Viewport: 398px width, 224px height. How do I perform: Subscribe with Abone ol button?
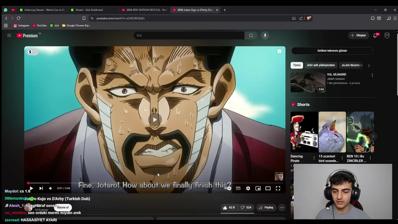[x=63, y=208]
